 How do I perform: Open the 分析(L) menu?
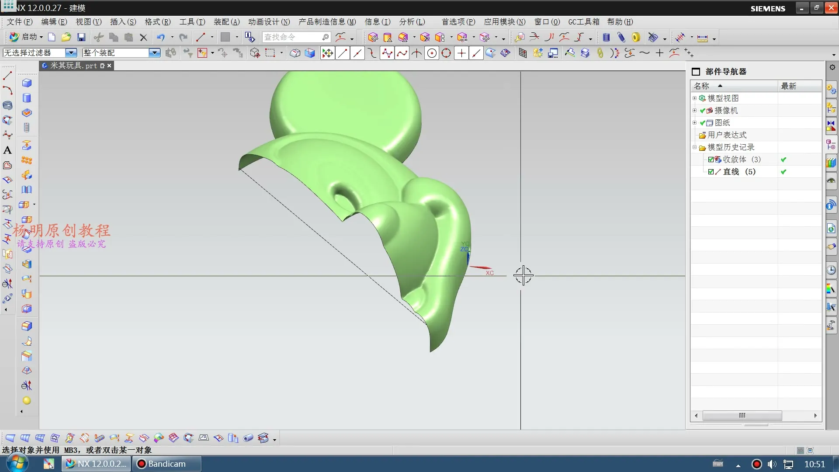click(x=412, y=22)
